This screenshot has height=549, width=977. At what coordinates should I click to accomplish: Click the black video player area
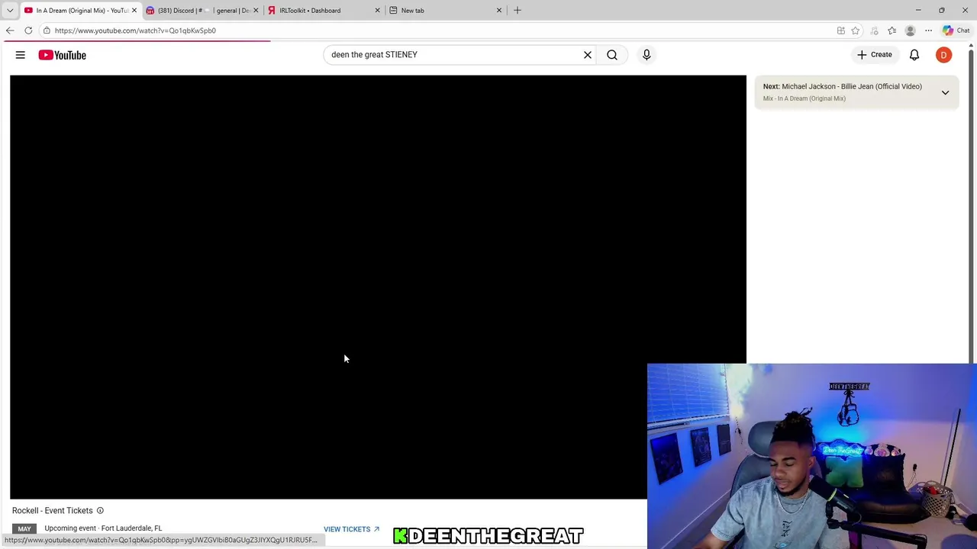pyautogui.click(x=378, y=287)
